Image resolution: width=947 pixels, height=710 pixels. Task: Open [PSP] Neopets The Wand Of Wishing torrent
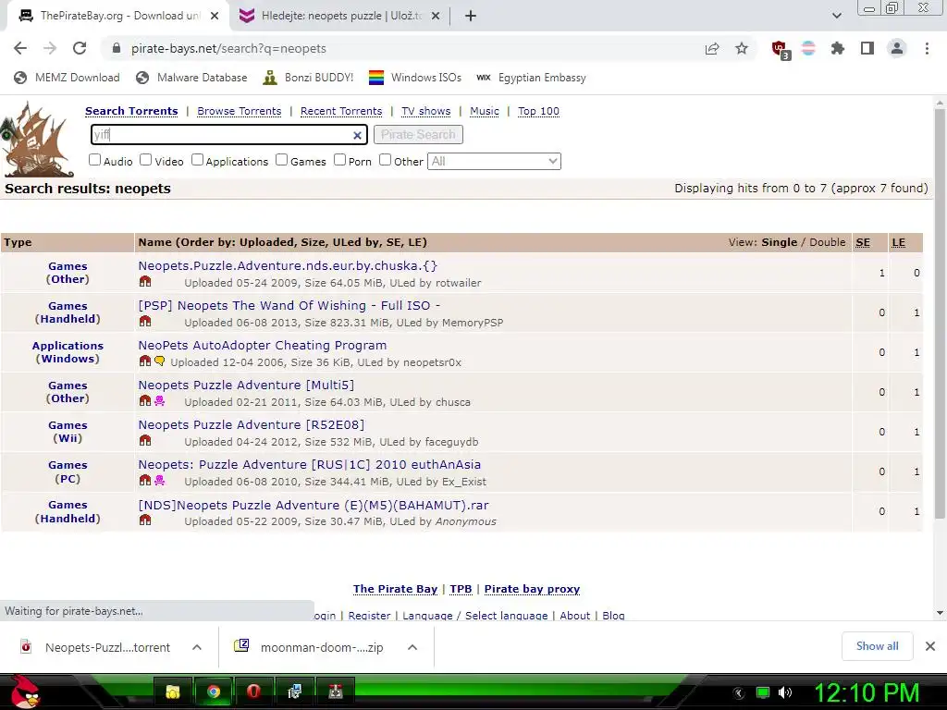[289, 305]
